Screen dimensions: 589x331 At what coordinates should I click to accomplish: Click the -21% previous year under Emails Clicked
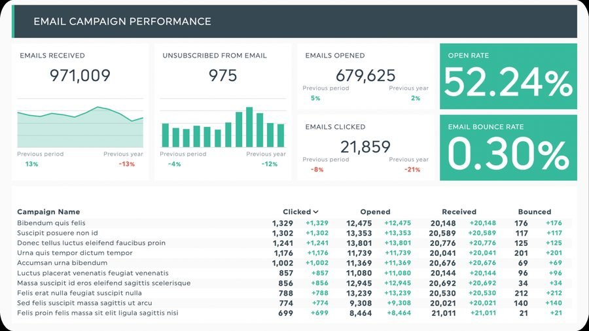click(x=412, y=169)
